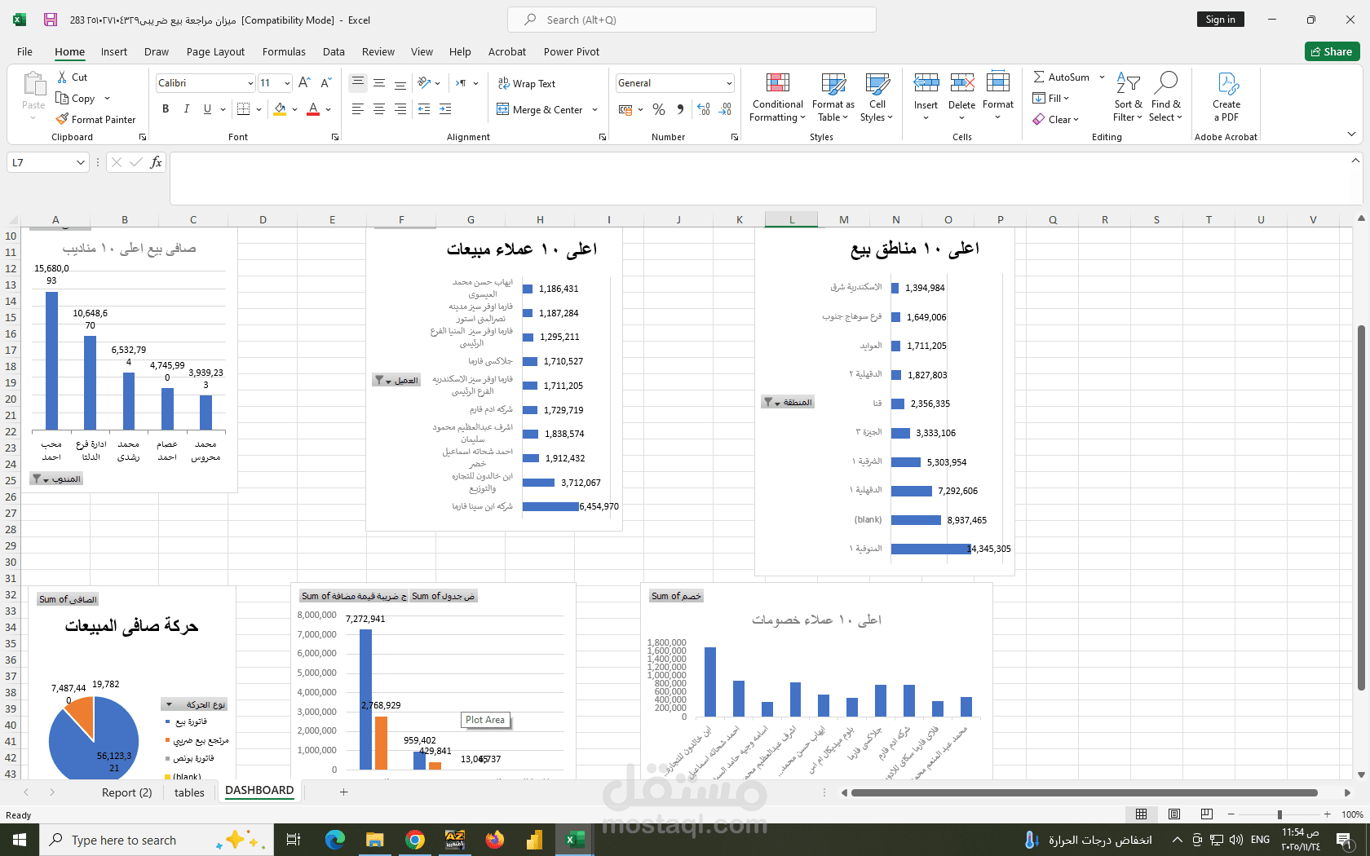Switch to Page Break Preview view
The height and width of the screenshot is (856, 1370).
(x=1207, y=814)
